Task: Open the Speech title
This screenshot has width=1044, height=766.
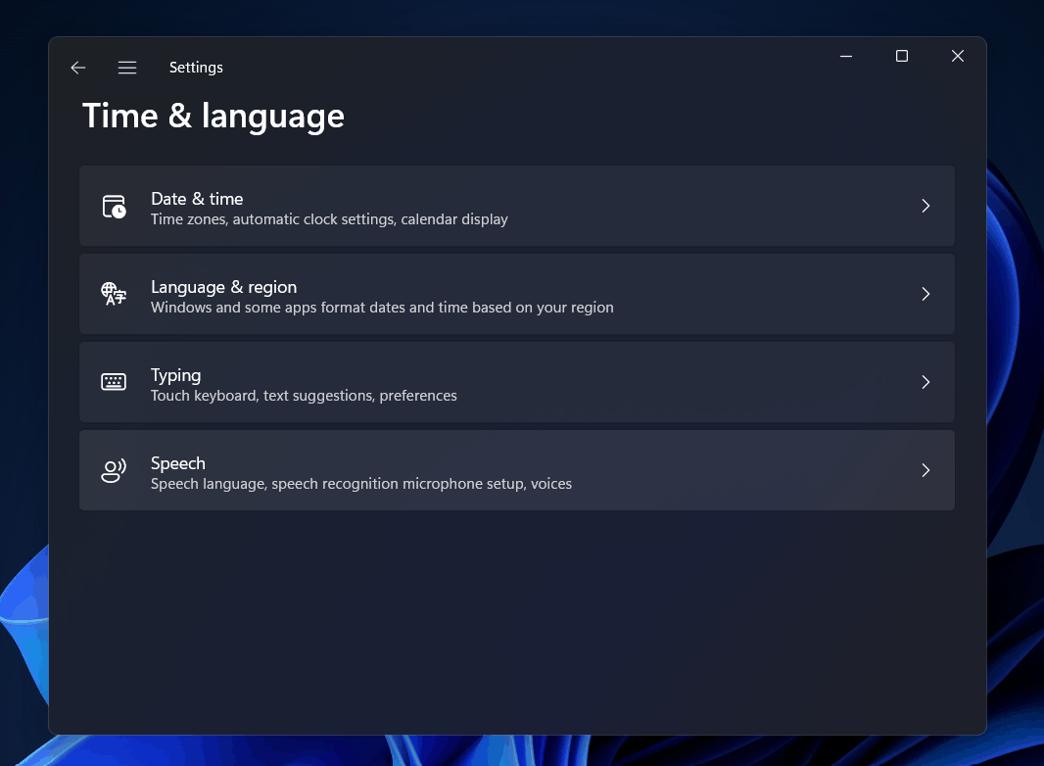Action: pyautogui.click(x=178, y=463)
